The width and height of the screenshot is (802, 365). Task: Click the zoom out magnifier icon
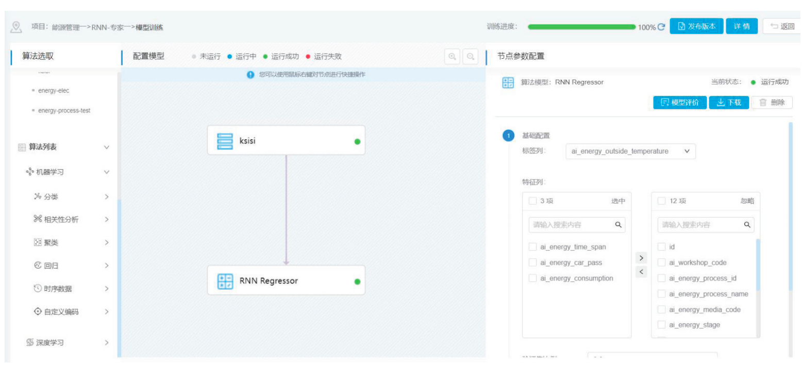coord(470,57)
